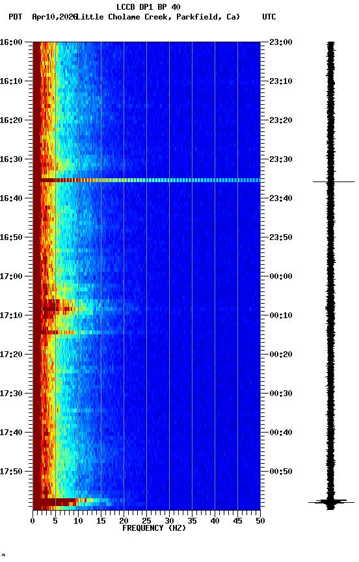Click the '16:40' PDT time label
Screen dimensions: 359x562
11,198
